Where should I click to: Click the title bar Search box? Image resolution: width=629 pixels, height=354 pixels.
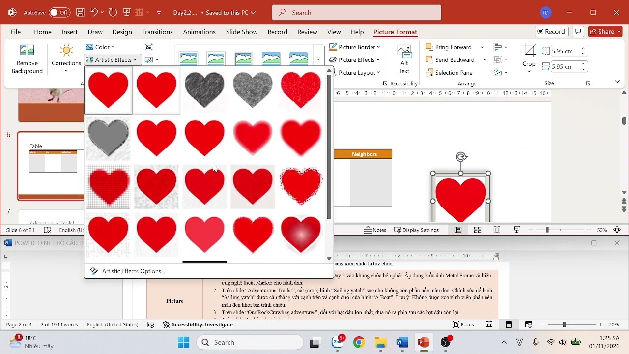[357, 13]
